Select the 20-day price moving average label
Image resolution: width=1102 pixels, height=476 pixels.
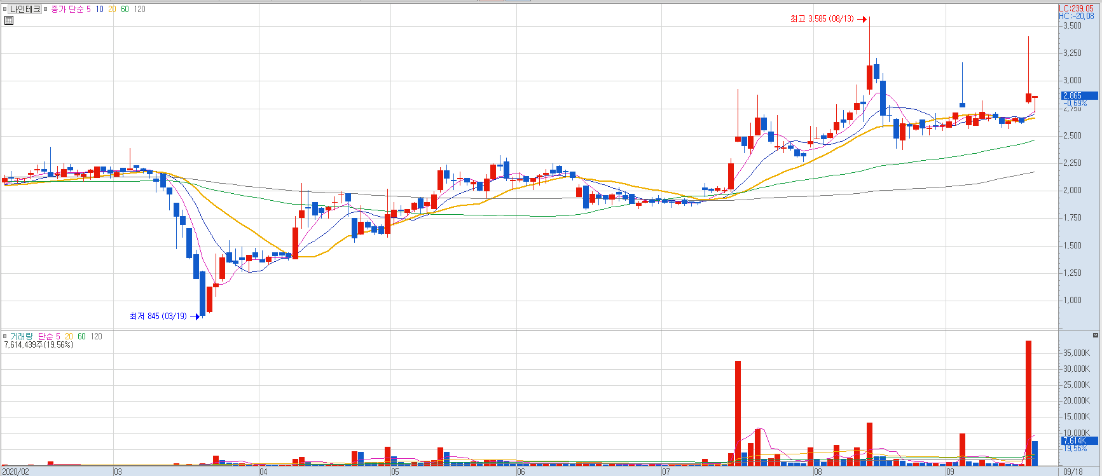(x=112, y=9)
